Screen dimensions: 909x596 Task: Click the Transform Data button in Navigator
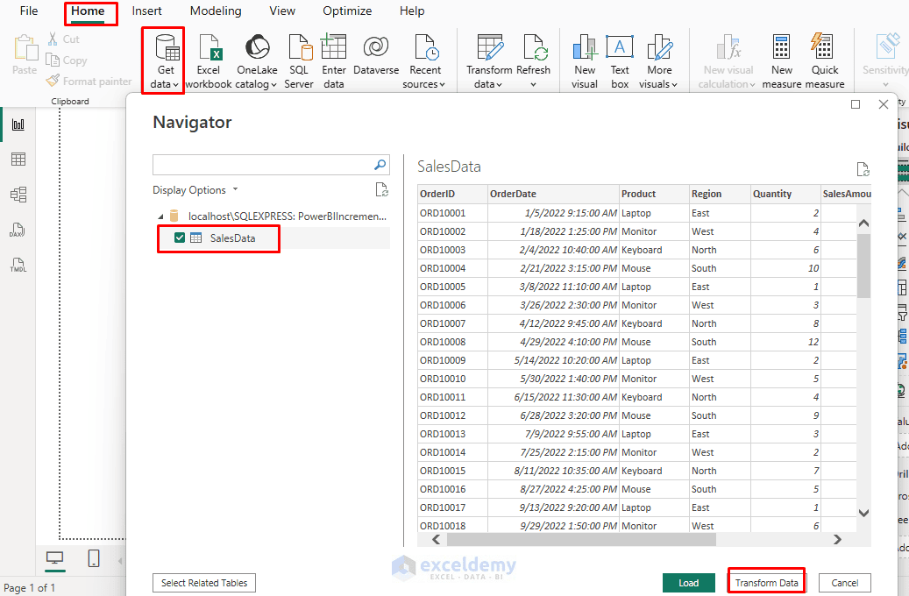pos(766,583)
